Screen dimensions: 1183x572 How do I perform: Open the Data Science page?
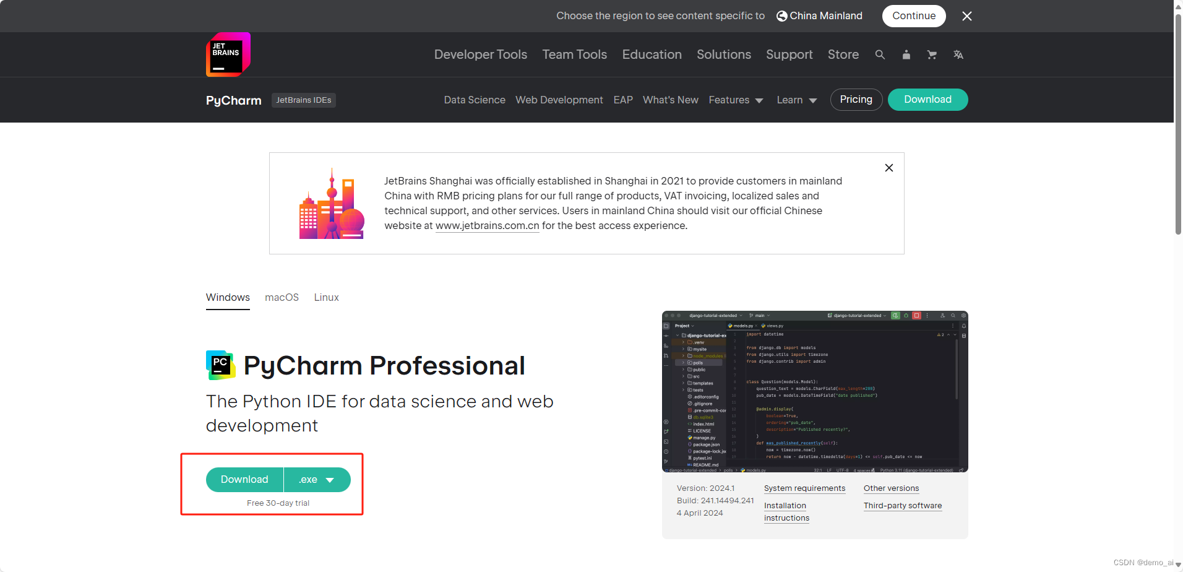coord(475,100)
